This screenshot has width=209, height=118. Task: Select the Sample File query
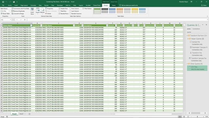(x=196, y=42)
